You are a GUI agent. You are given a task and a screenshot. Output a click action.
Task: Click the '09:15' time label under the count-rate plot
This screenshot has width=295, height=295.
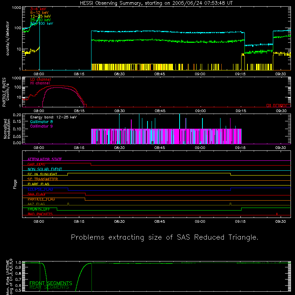pyautogui.click(x=240, y=74)
